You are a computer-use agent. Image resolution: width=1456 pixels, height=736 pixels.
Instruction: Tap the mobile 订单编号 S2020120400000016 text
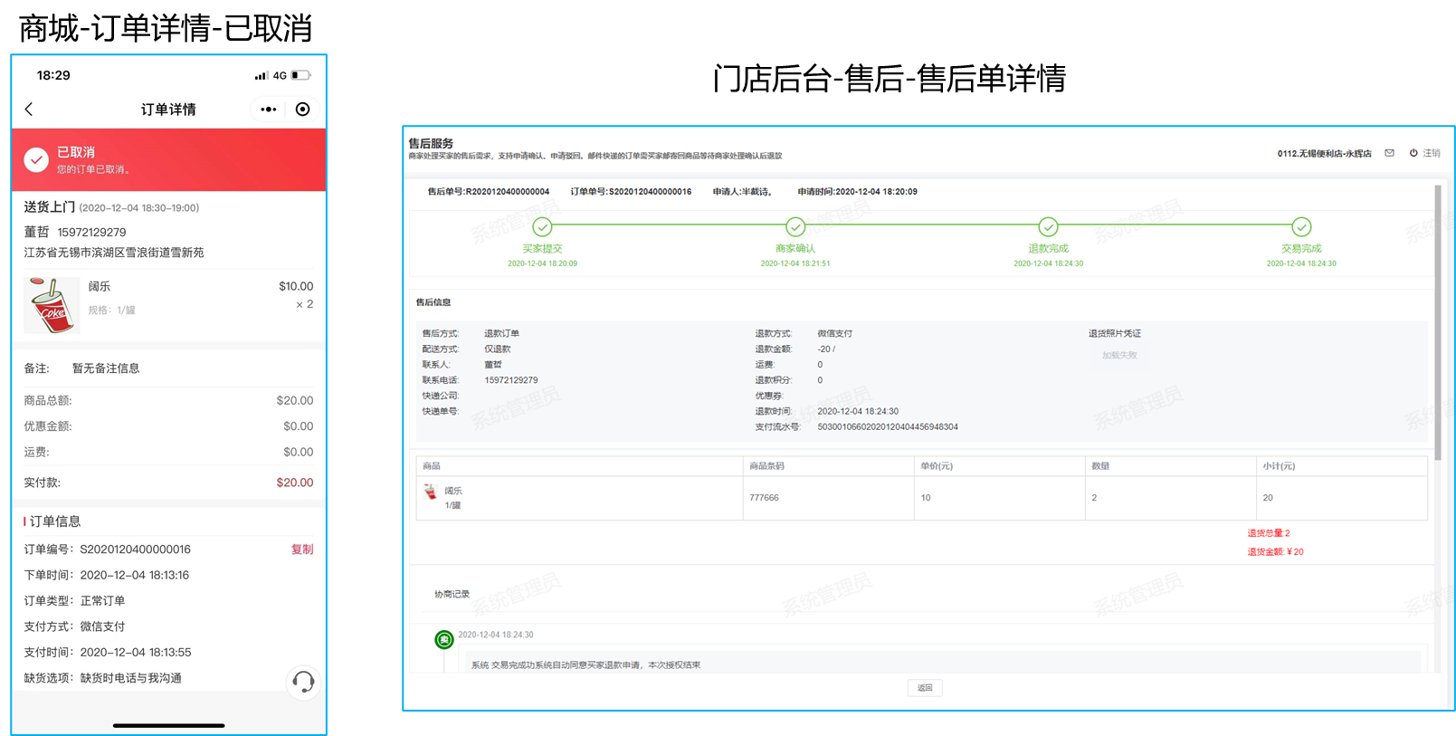coord(108,550)
